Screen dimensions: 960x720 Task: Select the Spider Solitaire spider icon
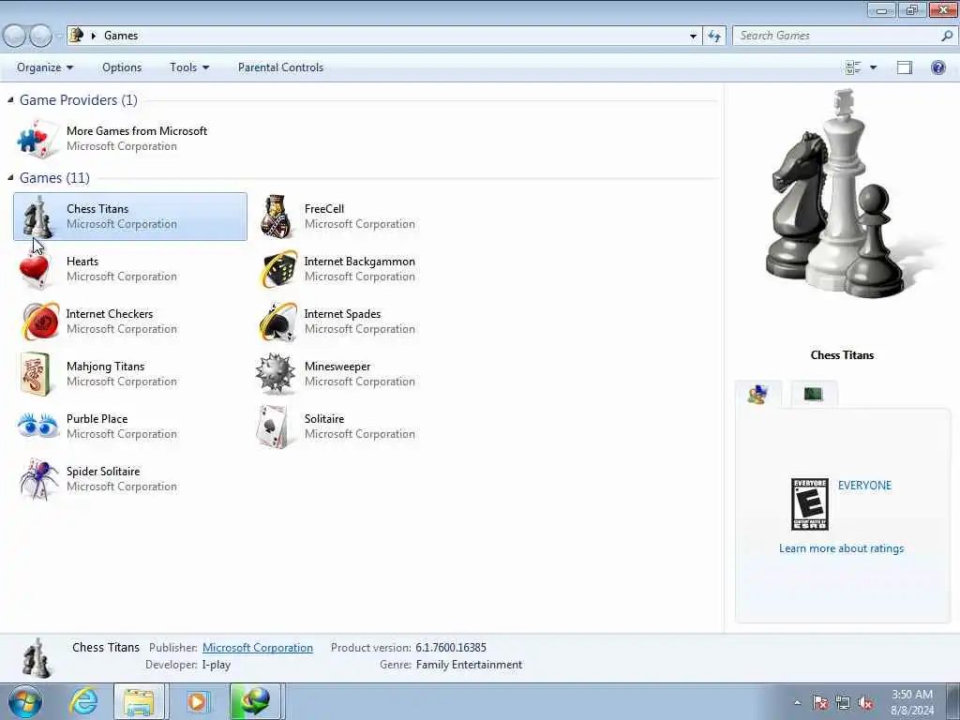(37, 479)
